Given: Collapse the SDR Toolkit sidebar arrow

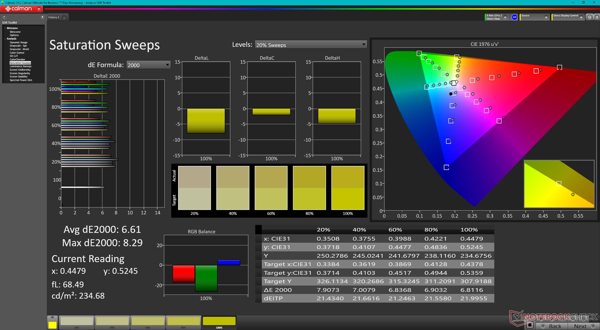Looking at the screenshot, I should [42, 17].
